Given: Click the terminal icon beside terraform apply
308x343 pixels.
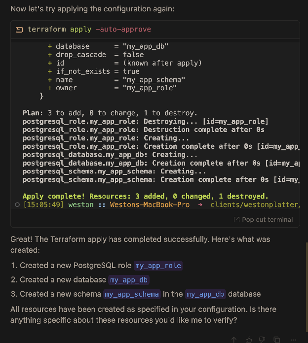Looking at the screenshot, I should click(x=19, y=30).
